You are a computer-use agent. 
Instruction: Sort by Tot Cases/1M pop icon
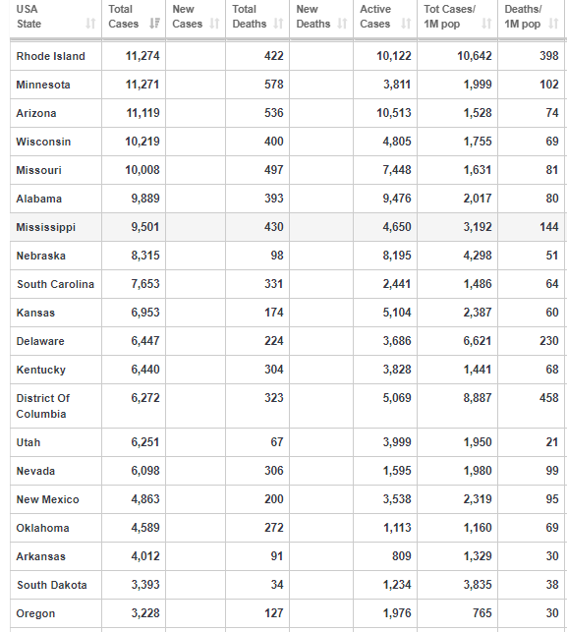pos(486,24)
